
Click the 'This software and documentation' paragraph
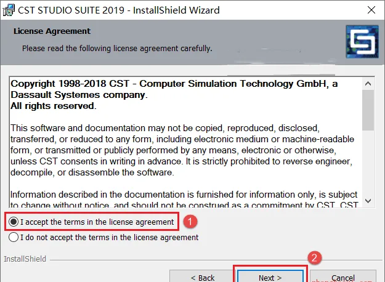182,150
